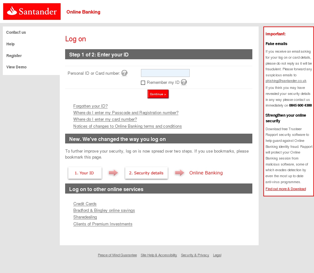Screen dimensions: 314x273
Task: Click the Fake emails heading
Action: coord(276,44)
